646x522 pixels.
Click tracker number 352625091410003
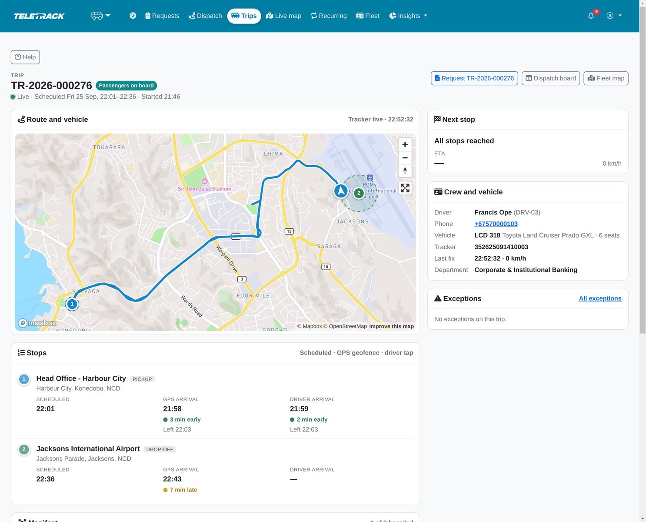[x=501, y=247]
